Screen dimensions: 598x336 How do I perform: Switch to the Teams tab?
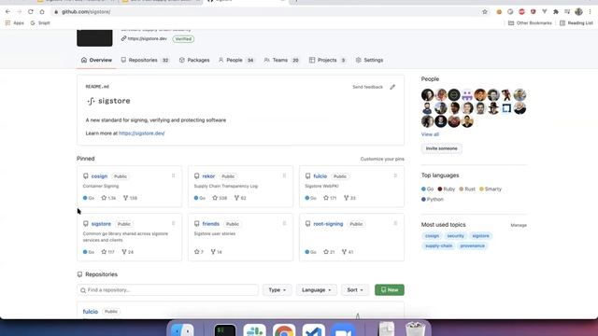pos(281,60)
